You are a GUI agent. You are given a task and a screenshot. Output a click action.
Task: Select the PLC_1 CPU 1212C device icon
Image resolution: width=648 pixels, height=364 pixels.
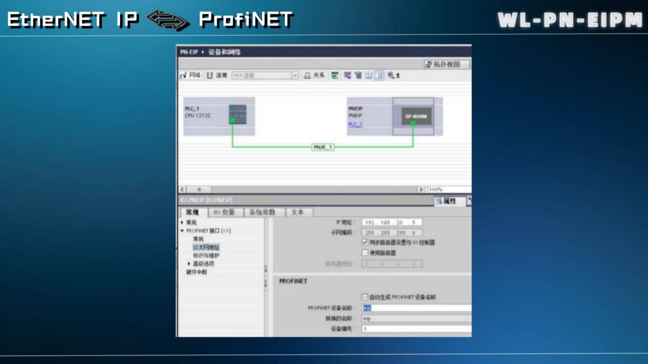click(x=237, y=114)
